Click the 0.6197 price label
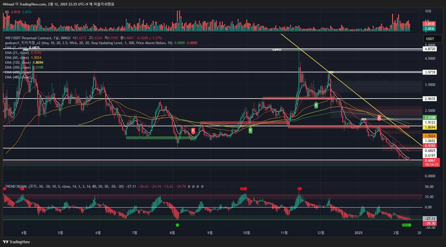 [430, 156]
